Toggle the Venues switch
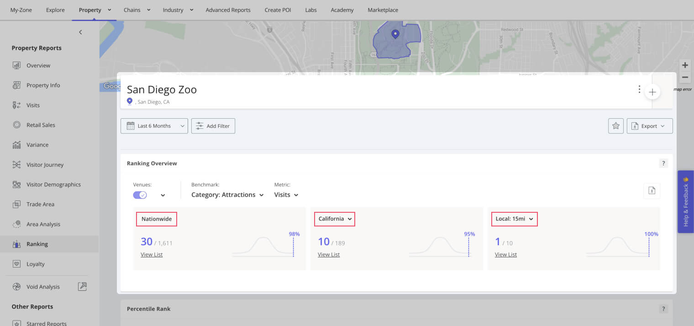This screenshot has height=326, width=694. (x=140, y=195)
